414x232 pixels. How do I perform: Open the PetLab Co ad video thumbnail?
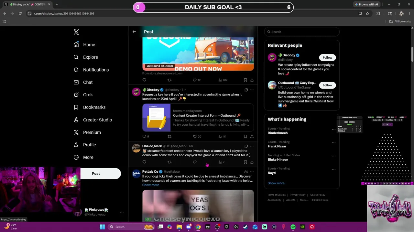[x=198, y=206]
